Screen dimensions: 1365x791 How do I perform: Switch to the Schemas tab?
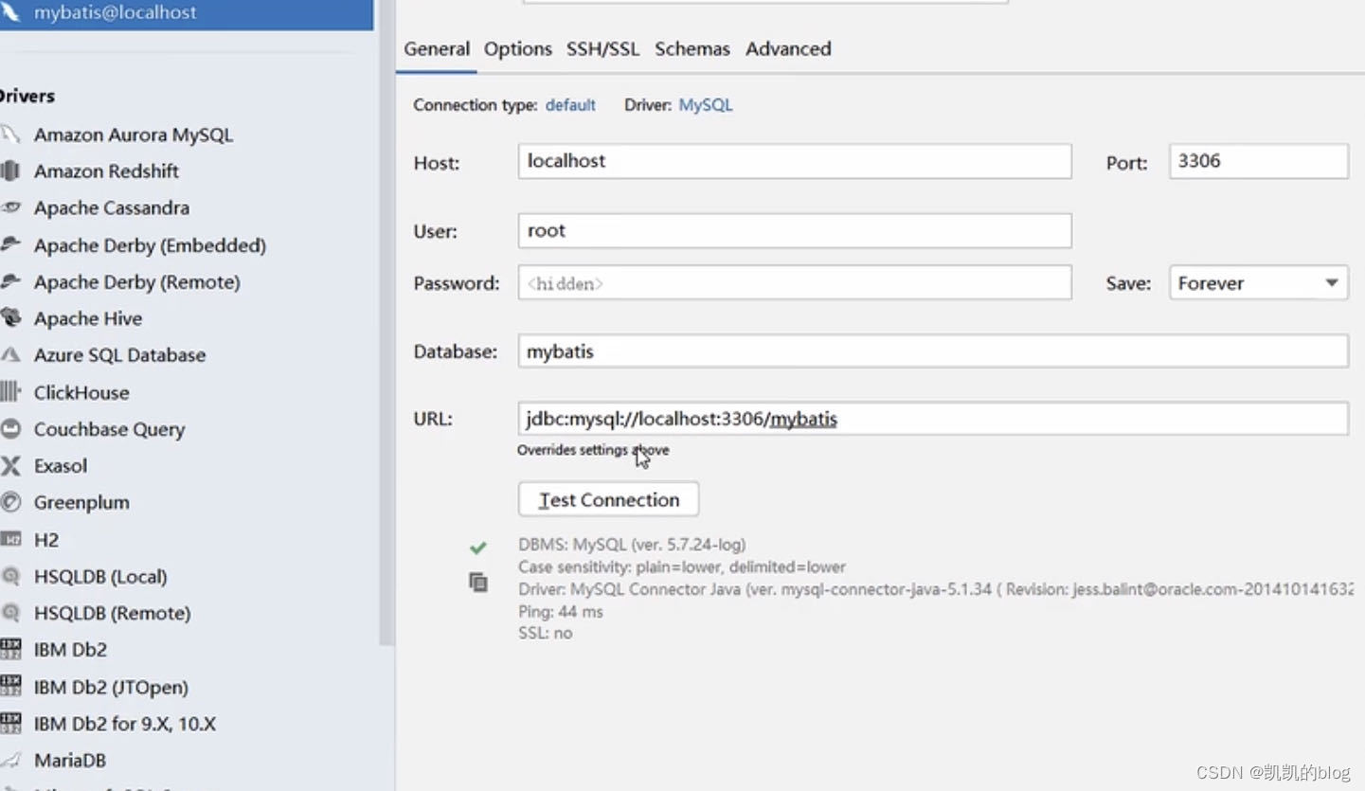(691, 48)
